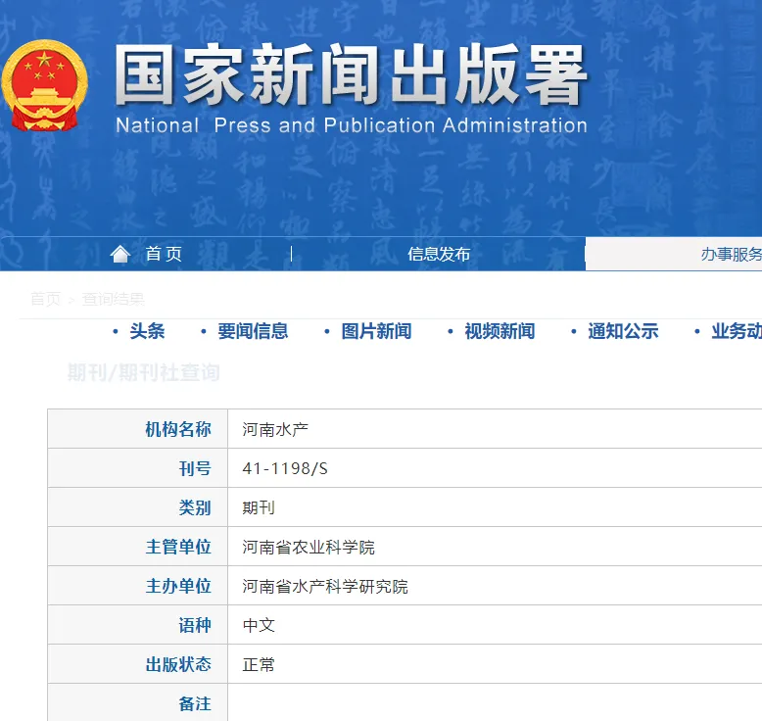Open the 图片新闻 link

(376, 331)
